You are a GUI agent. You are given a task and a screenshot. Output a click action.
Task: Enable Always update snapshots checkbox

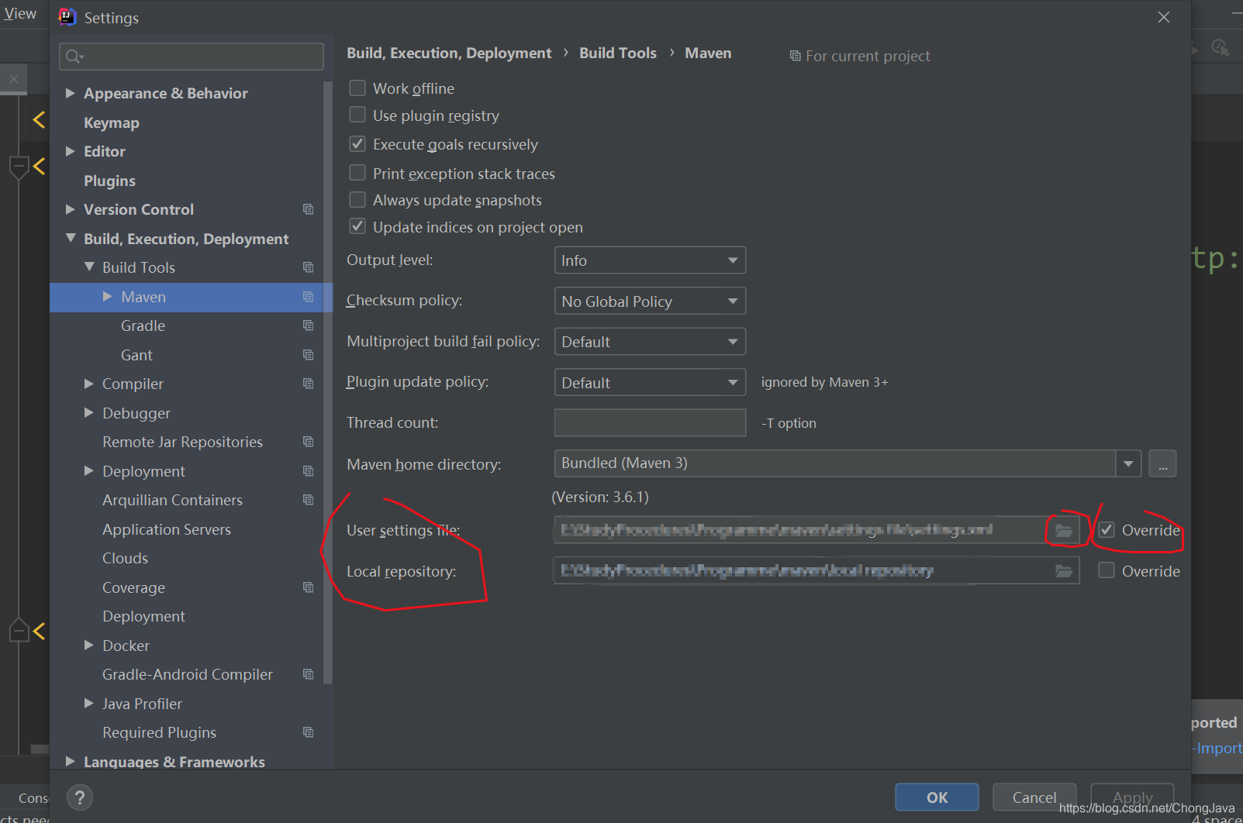coord(357,199)
